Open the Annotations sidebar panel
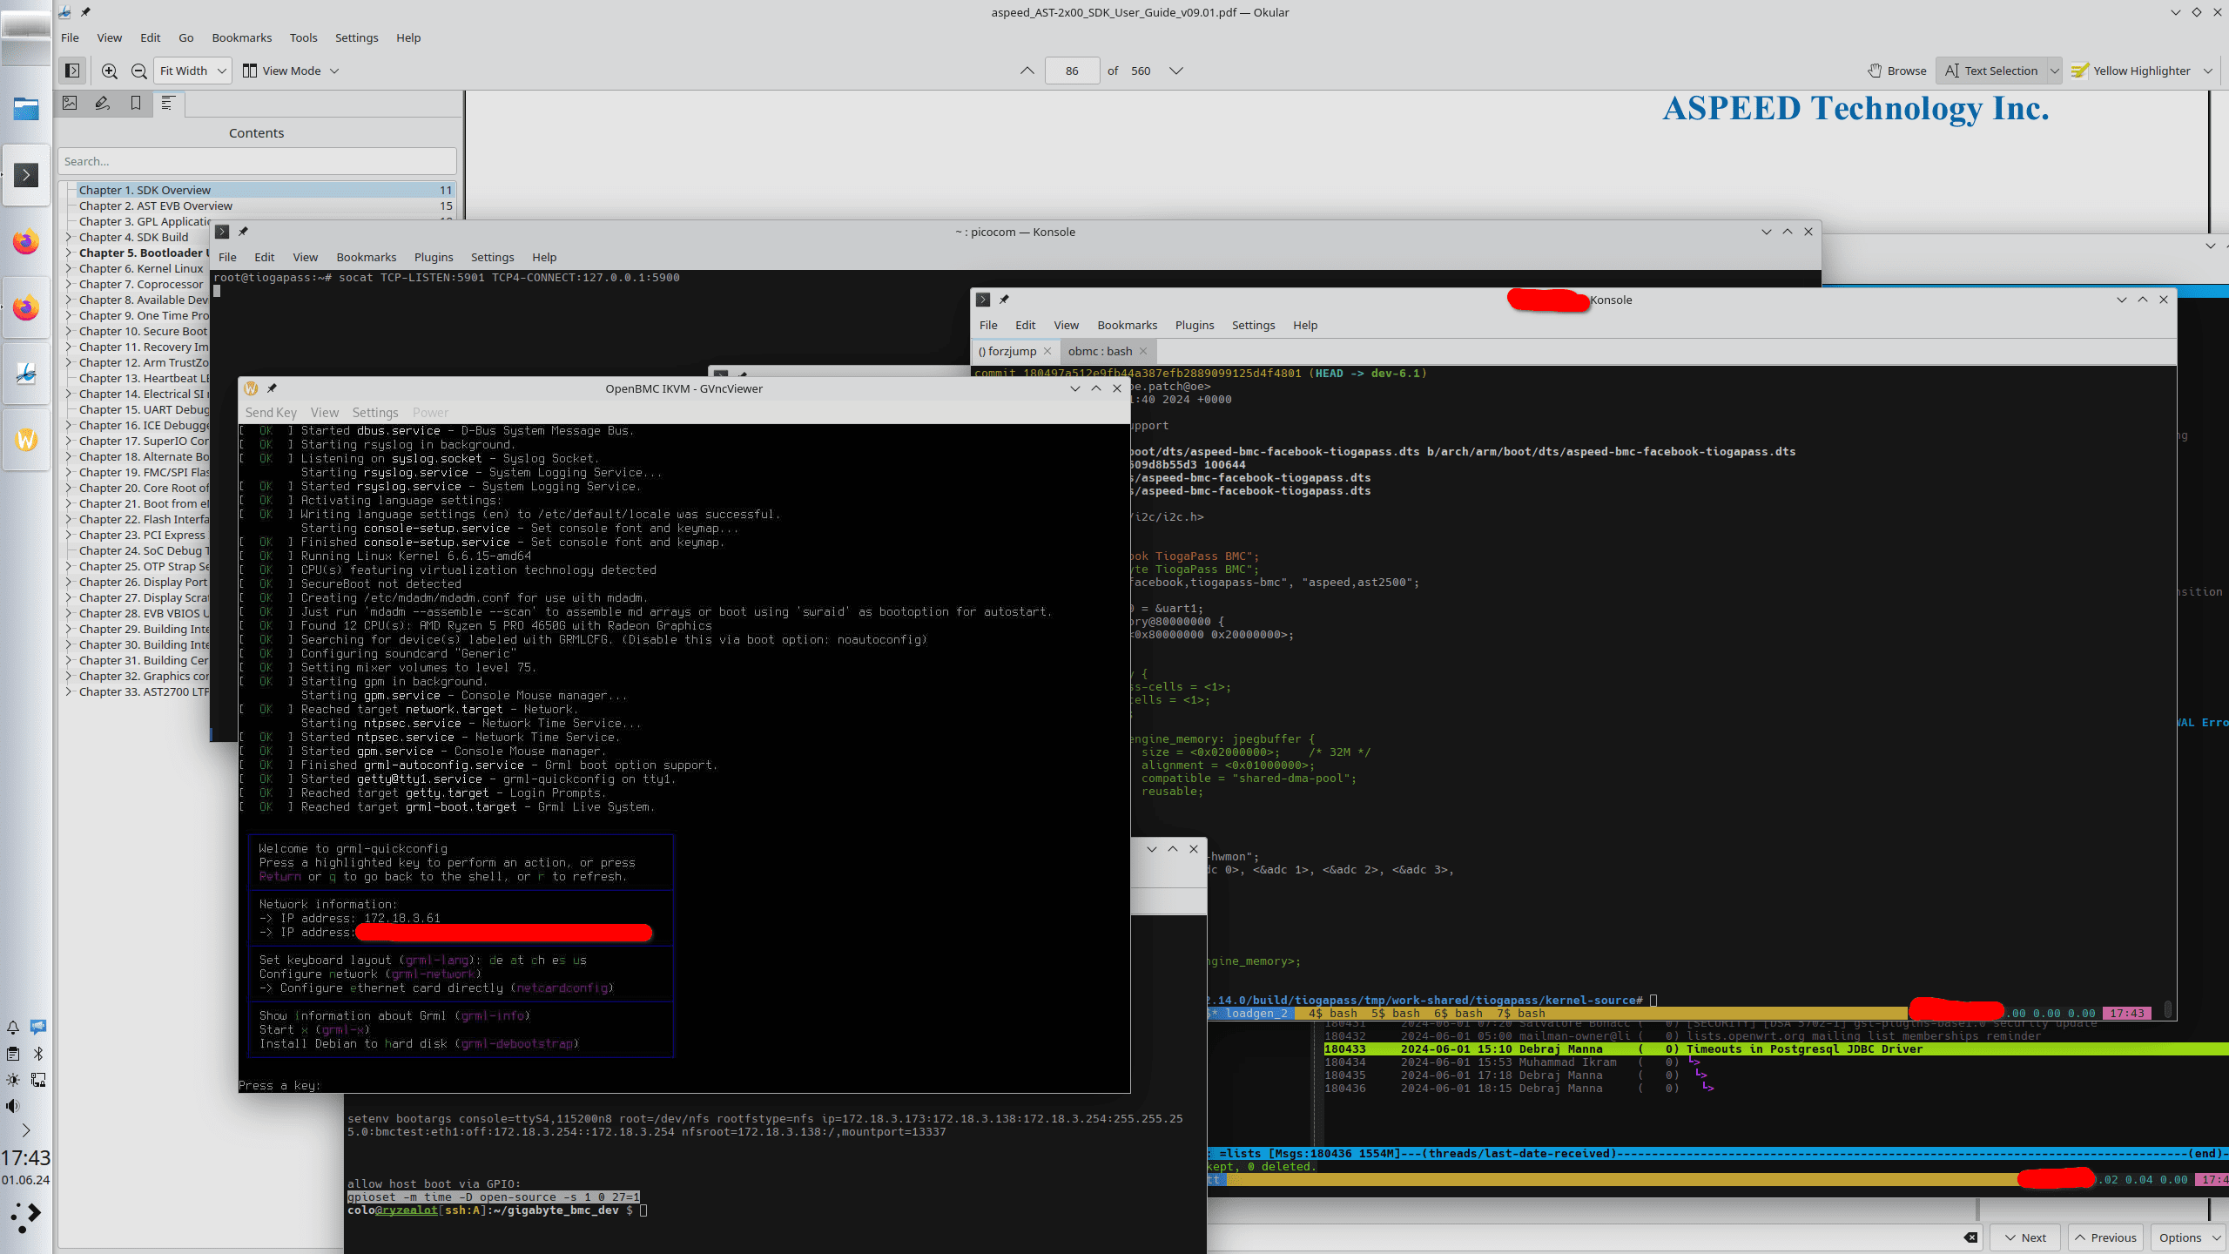 (x=103, y=103)
